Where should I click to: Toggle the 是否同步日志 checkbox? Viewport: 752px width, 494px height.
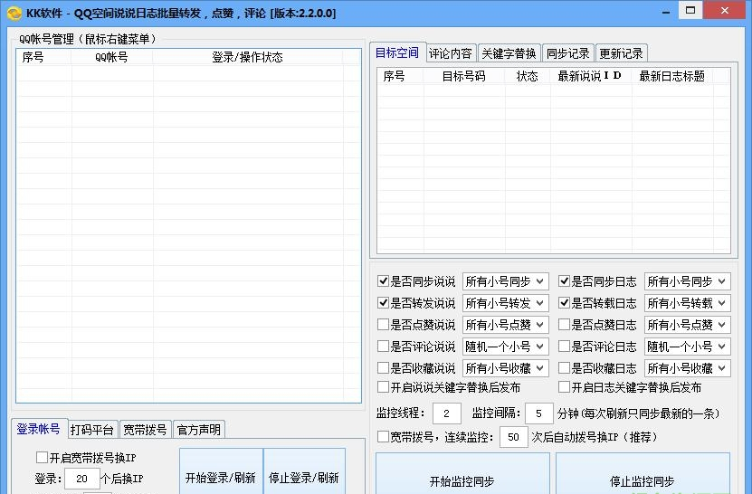(x=564, y=281)
